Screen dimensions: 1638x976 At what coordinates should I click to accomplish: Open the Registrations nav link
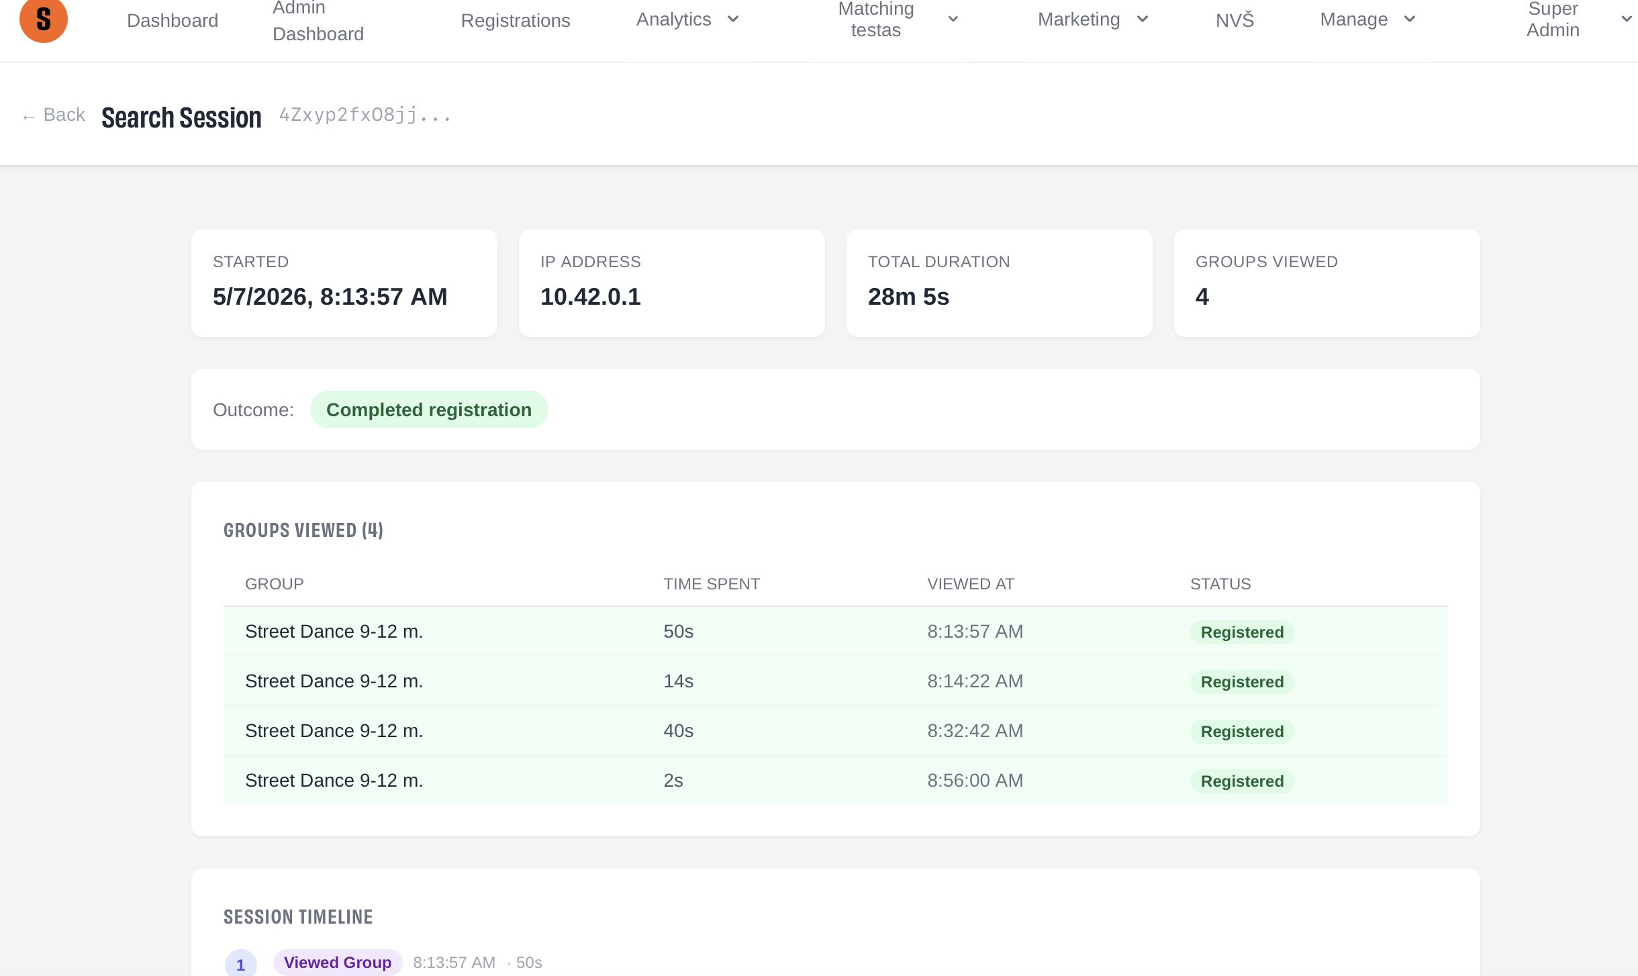(516, 20)
